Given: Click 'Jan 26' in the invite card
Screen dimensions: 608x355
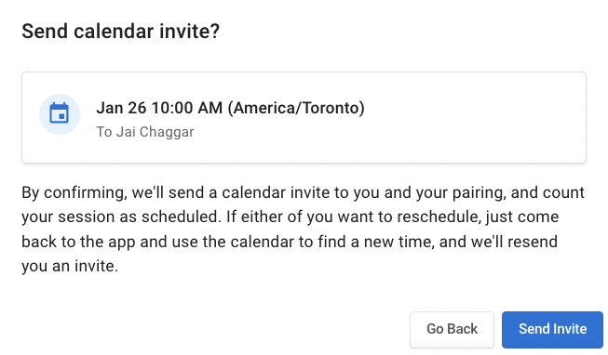Looking at the screenshot, I should (x=121, y=108).
